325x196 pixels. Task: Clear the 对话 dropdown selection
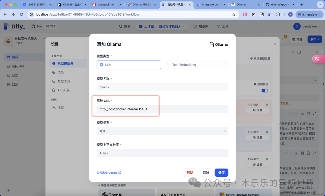(224, 131)
